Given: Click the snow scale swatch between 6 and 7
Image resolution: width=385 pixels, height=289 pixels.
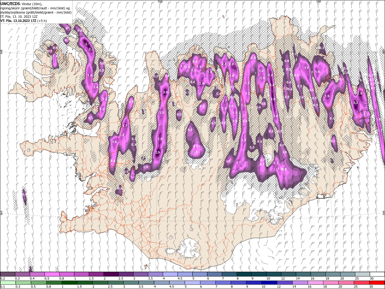Looking at the screenshot, I should [214, 274].
